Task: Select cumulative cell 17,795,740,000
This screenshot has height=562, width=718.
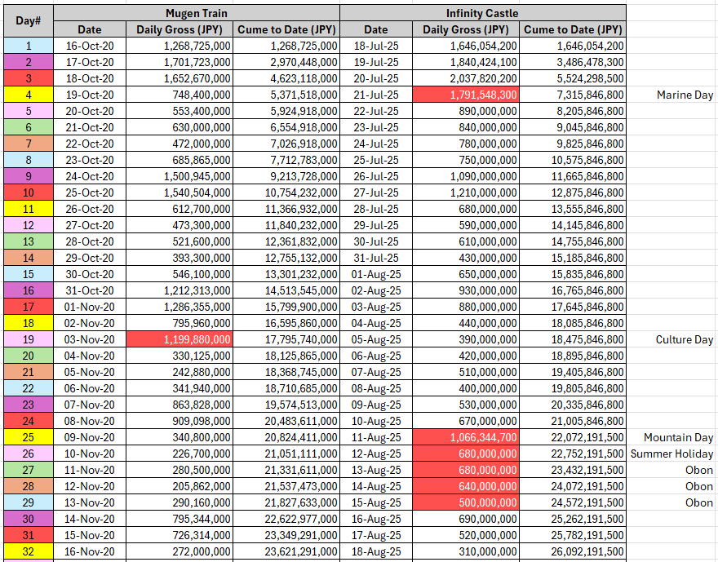Action: click(x=286, y=339)
